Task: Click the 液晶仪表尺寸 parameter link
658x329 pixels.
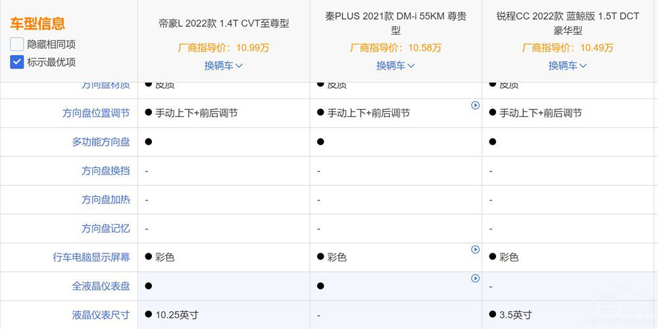Action: (101, 315)
